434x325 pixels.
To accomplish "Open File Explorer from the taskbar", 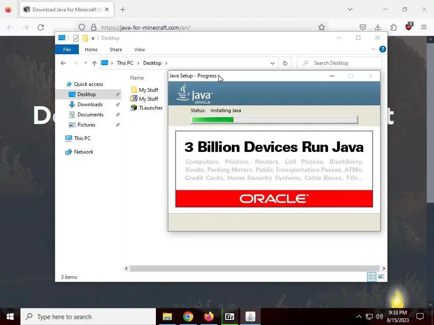I will (167, 317).
